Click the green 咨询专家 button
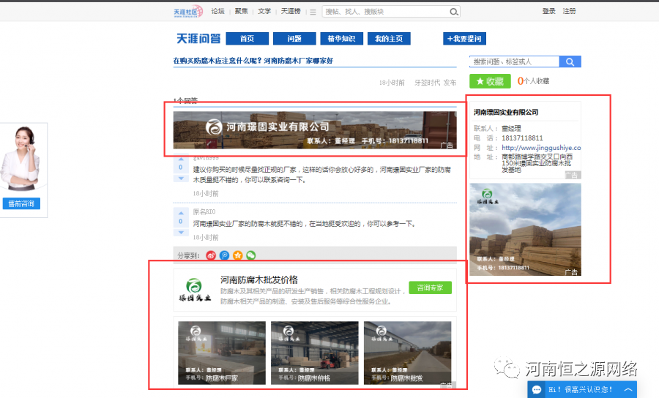 (430, 288)
